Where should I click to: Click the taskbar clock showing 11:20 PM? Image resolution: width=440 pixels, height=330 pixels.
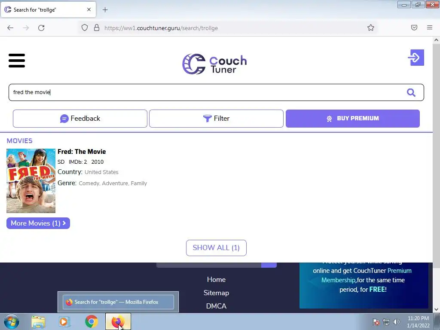pos(418,322)
